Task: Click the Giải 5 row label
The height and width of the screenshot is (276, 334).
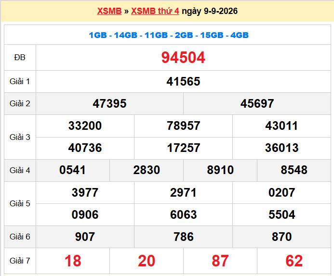Action: pos(20,203)
